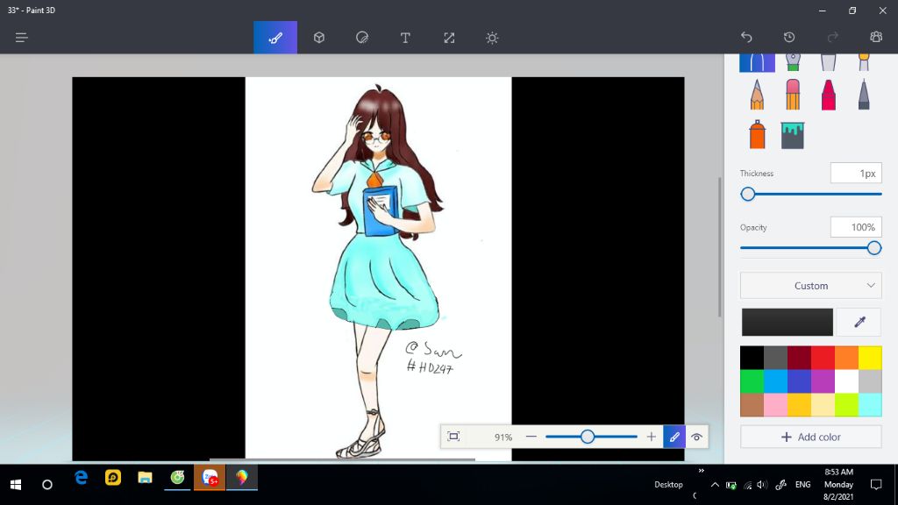Click the 91% zoom percentage
The height and width of the screenshot is (505, 898).
point(502,437)
